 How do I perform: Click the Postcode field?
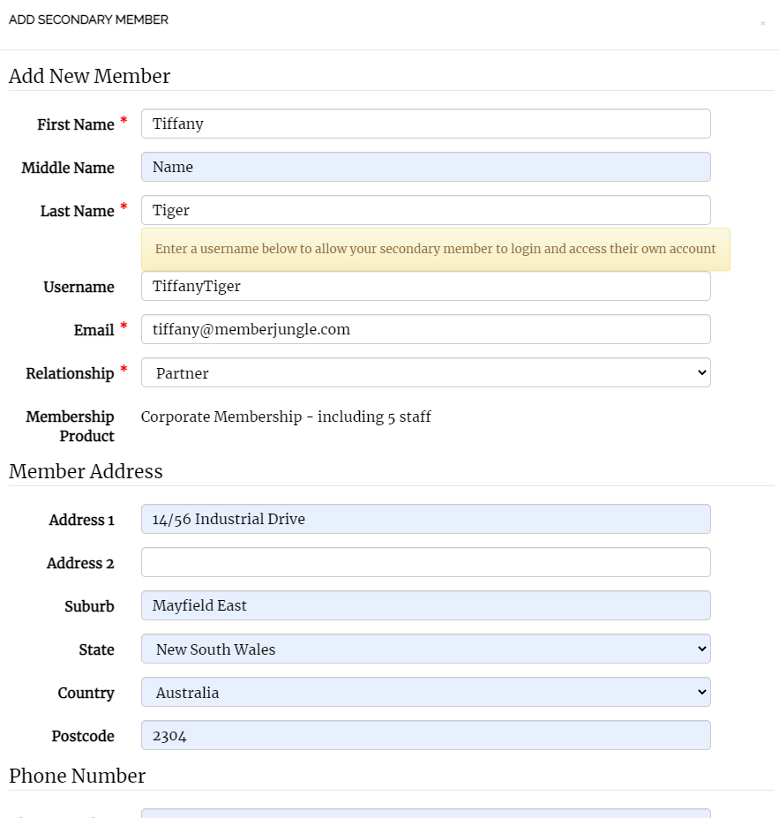pyautogui.click(x=425, y=735)
